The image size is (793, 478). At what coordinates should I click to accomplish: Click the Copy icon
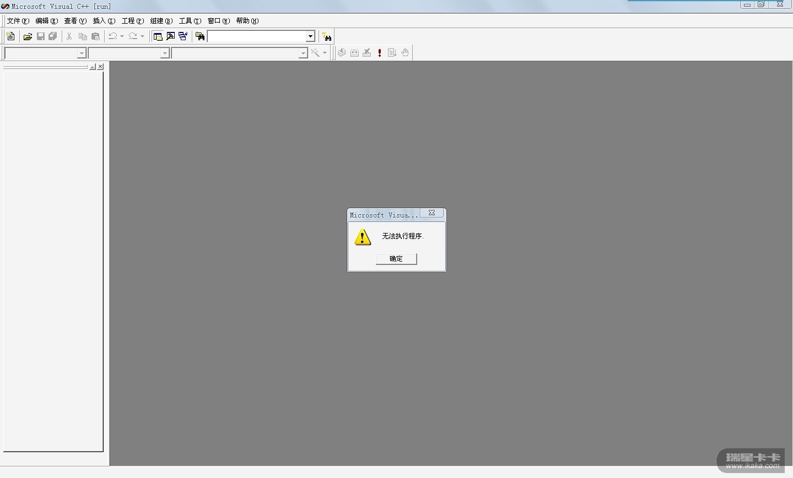pos(83,36)
